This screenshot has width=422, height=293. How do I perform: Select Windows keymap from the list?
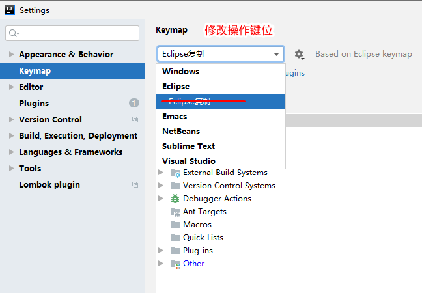tap(221, 72)
